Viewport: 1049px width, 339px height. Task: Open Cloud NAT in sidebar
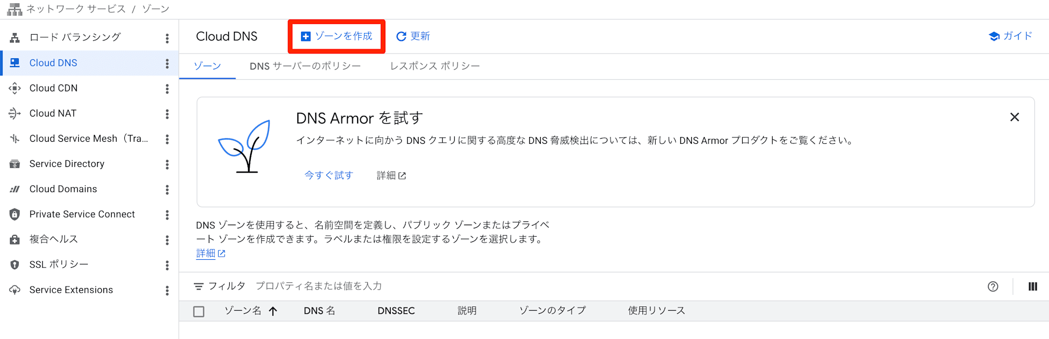(x=53, y=113)
